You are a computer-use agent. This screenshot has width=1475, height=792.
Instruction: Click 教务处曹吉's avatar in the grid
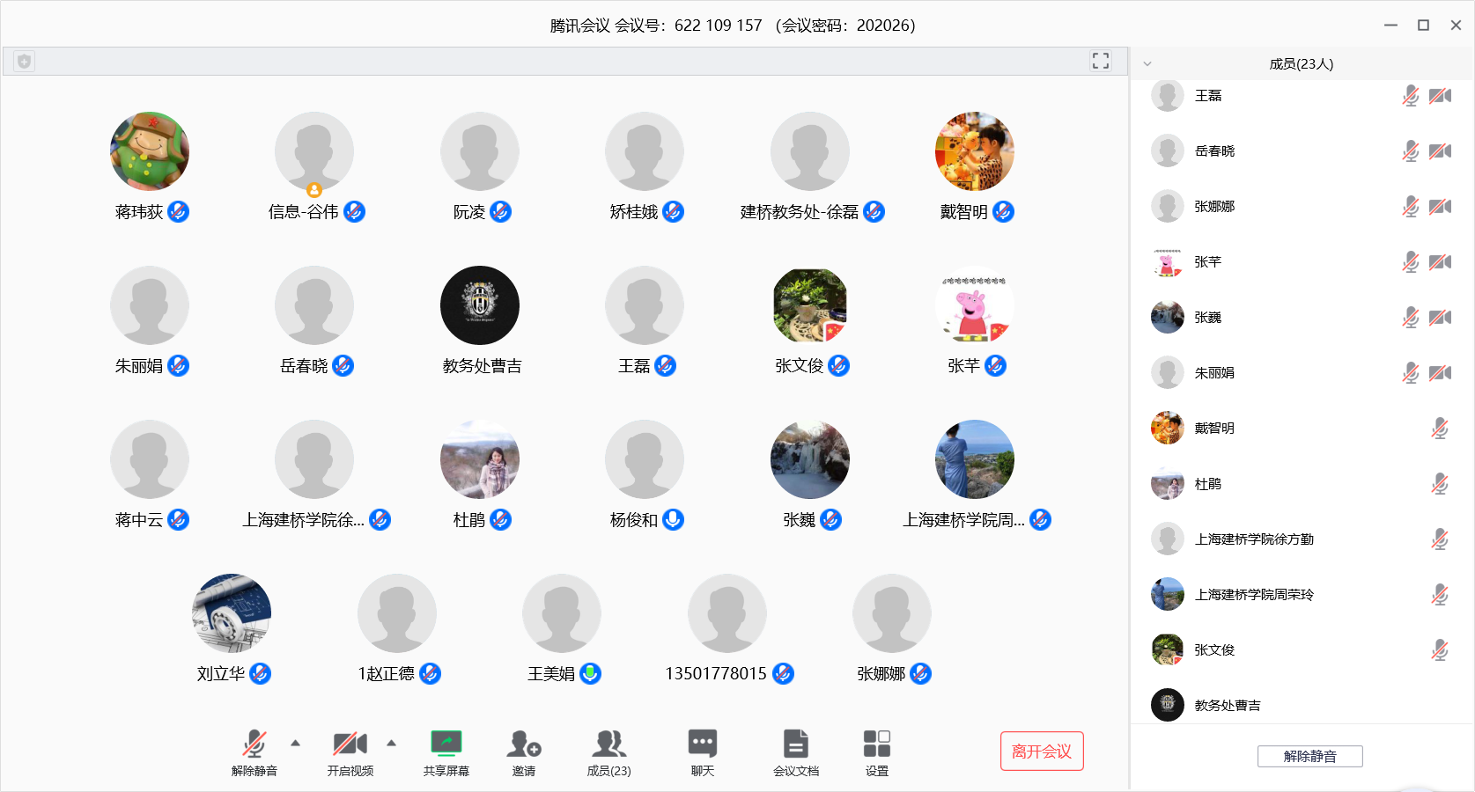[x=480, y=305]
